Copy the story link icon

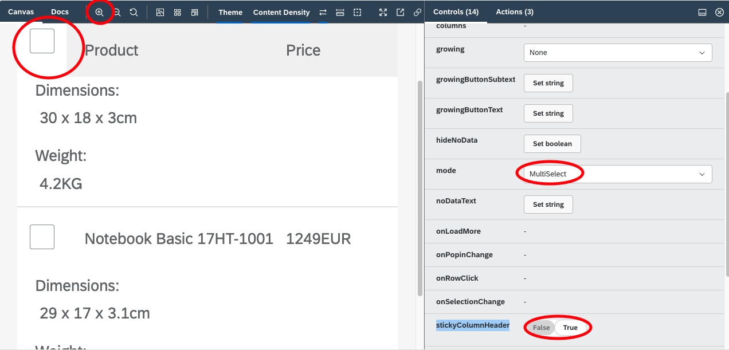click(417, 11)
